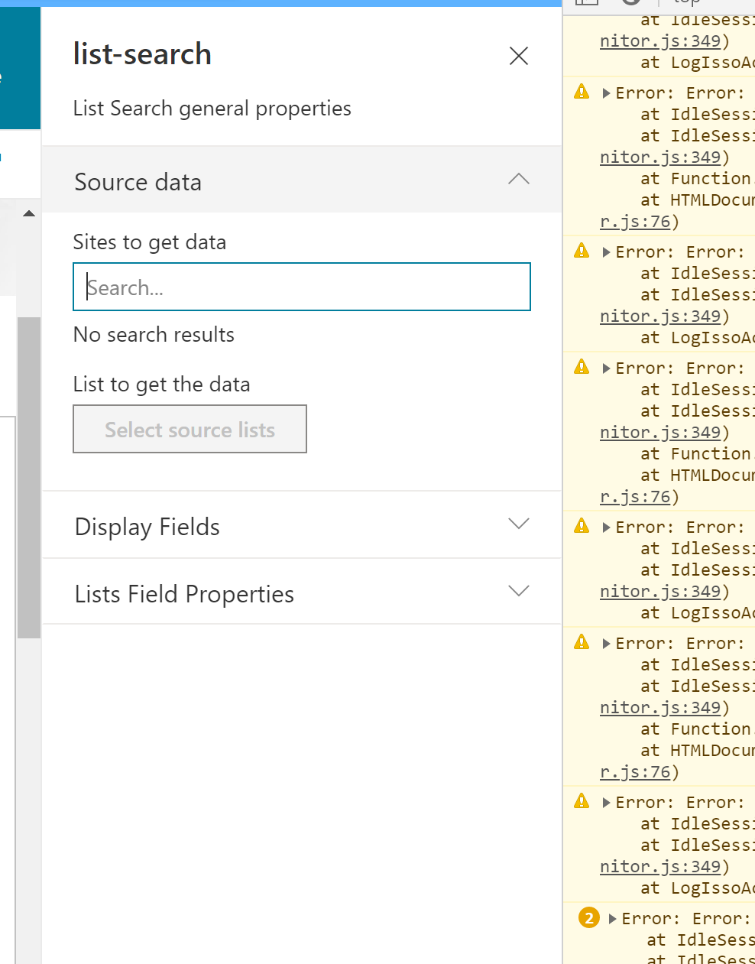Expand the first error's stack trace triangle
The height and width of the screenshot is (964, 755).
604,92
